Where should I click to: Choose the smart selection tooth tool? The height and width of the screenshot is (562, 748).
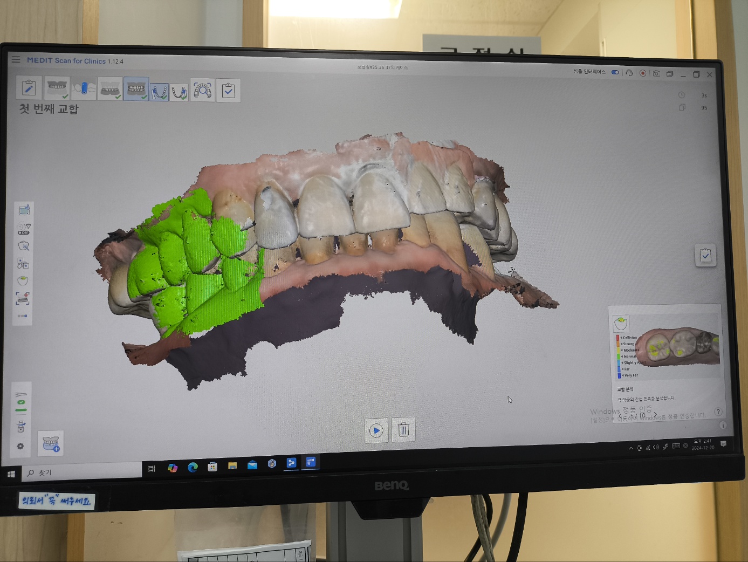[23, 246]
